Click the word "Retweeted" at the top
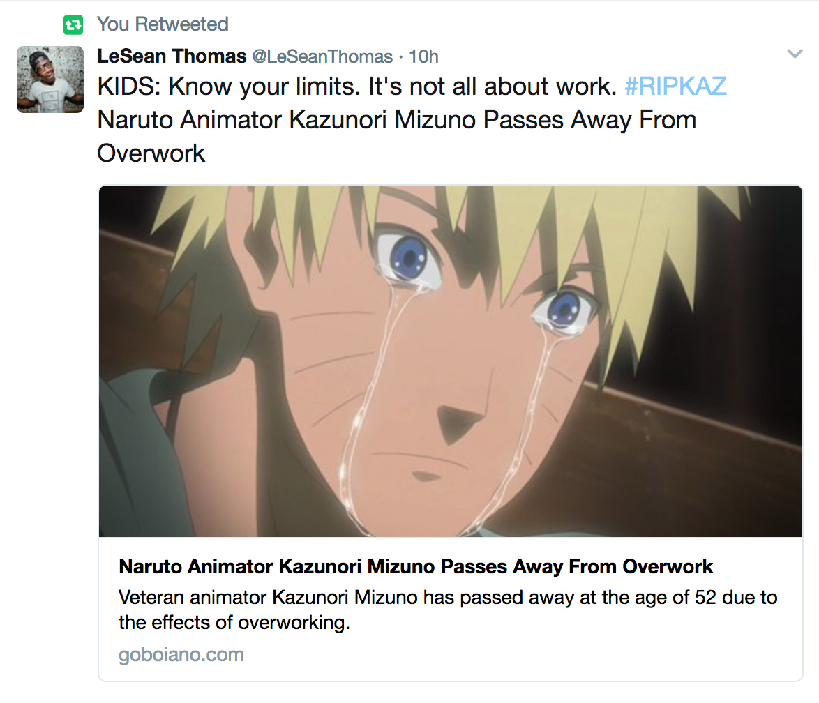 [x=181, y=24]
